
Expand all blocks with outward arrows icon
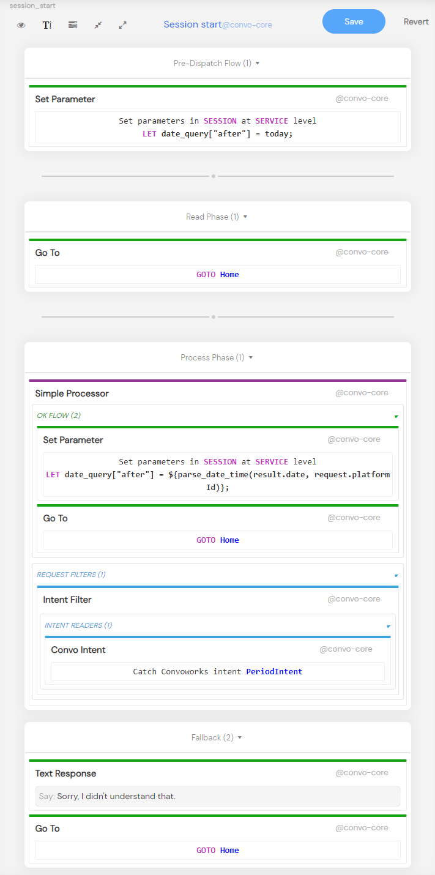pos(123,25)
